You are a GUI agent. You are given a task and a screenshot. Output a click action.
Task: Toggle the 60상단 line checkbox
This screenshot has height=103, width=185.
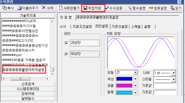pyautogui.click(x=66, y=54)
